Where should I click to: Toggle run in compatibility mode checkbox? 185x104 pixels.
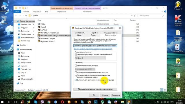[76, 55]
